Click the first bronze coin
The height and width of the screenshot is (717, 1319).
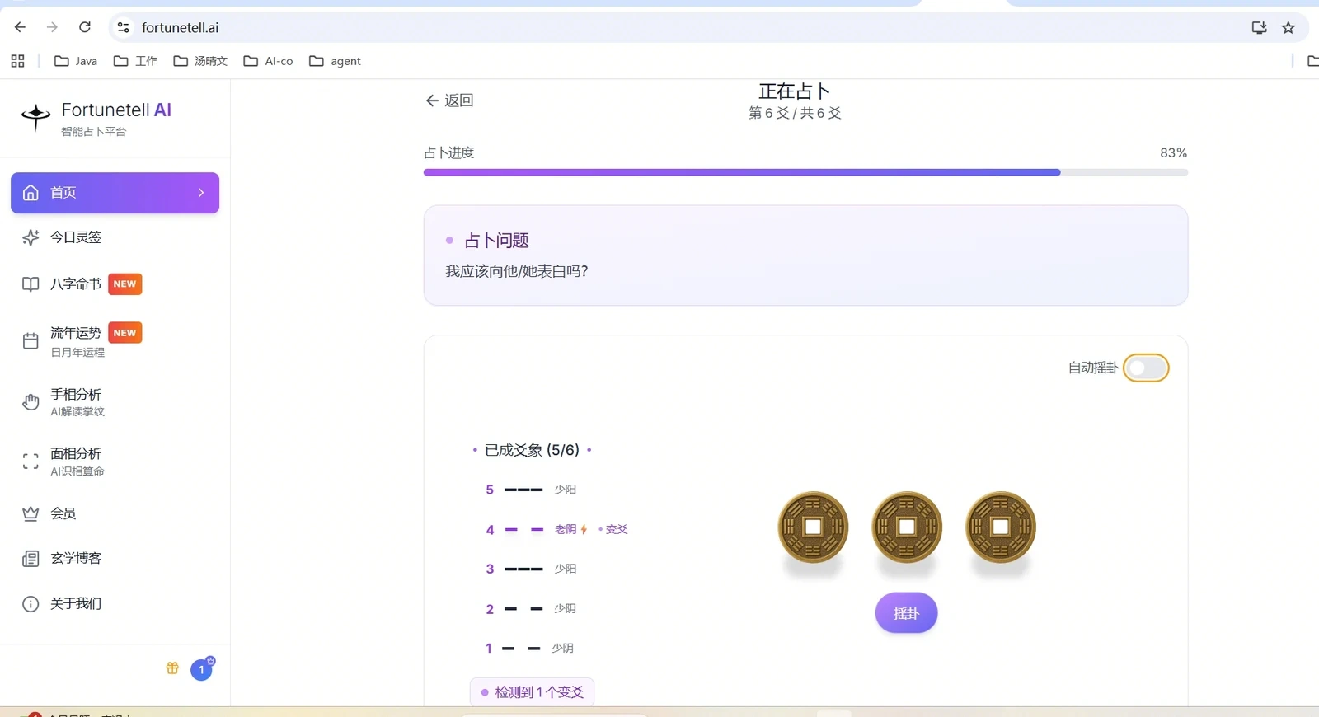[813, 527]
